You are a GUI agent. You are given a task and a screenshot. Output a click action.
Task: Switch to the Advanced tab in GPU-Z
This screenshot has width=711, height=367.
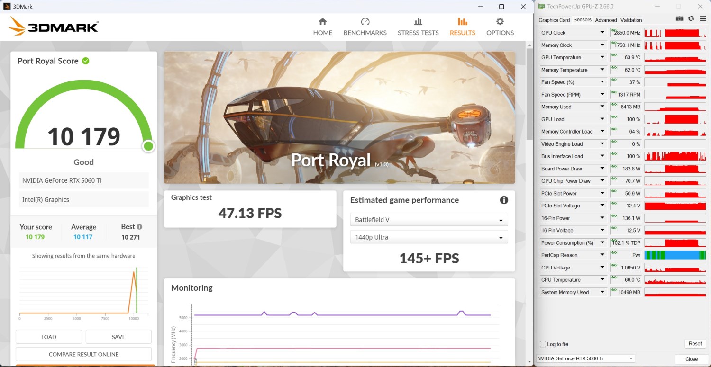[606, 20]
